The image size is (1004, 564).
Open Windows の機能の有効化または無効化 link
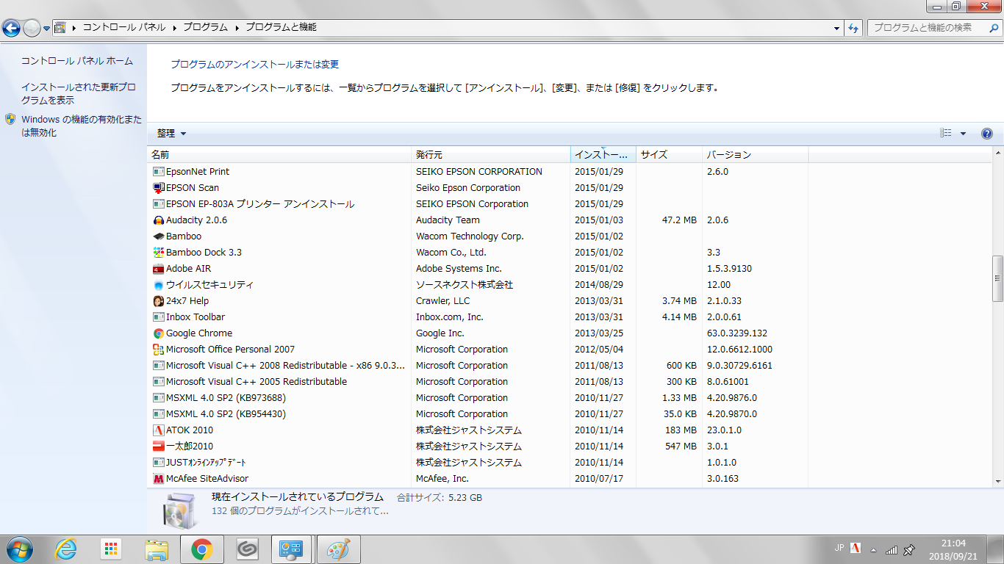[82, 126]
